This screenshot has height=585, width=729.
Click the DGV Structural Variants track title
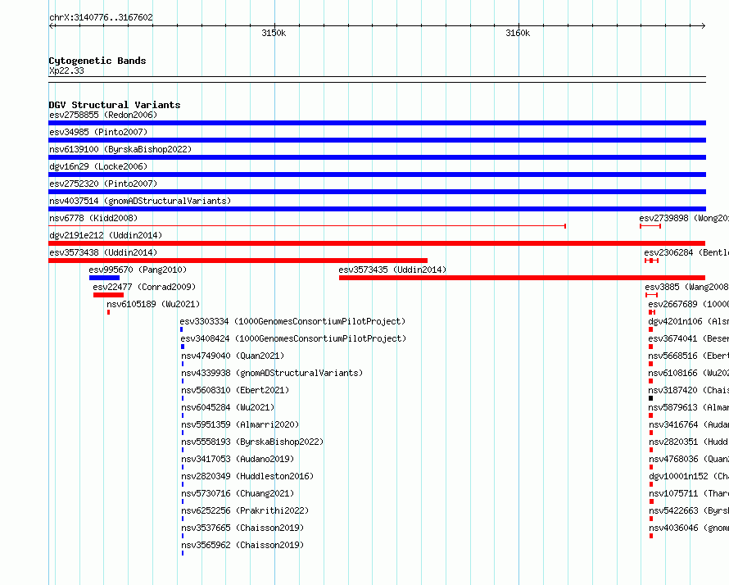point(115,105)
